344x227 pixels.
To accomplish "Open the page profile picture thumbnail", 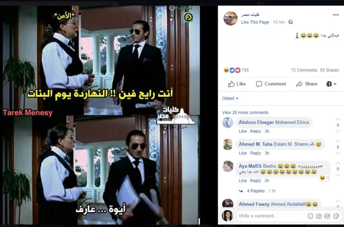I will click(230, 18).
